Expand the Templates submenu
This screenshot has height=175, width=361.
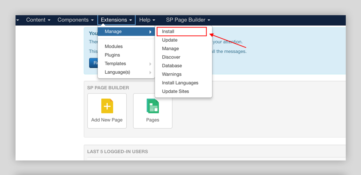[115, 63]
